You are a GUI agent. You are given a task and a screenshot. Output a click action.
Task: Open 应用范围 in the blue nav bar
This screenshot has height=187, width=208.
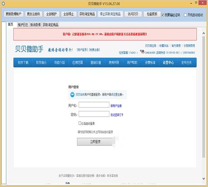pyautogui.click(x=78, y=62)
